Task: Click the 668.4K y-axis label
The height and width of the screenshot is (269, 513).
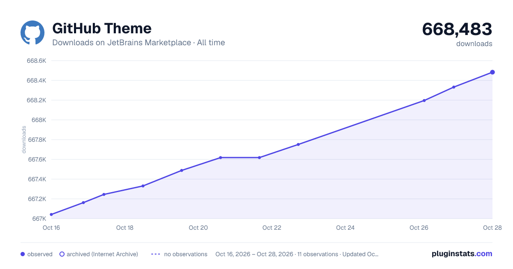Action: [36, 80]
